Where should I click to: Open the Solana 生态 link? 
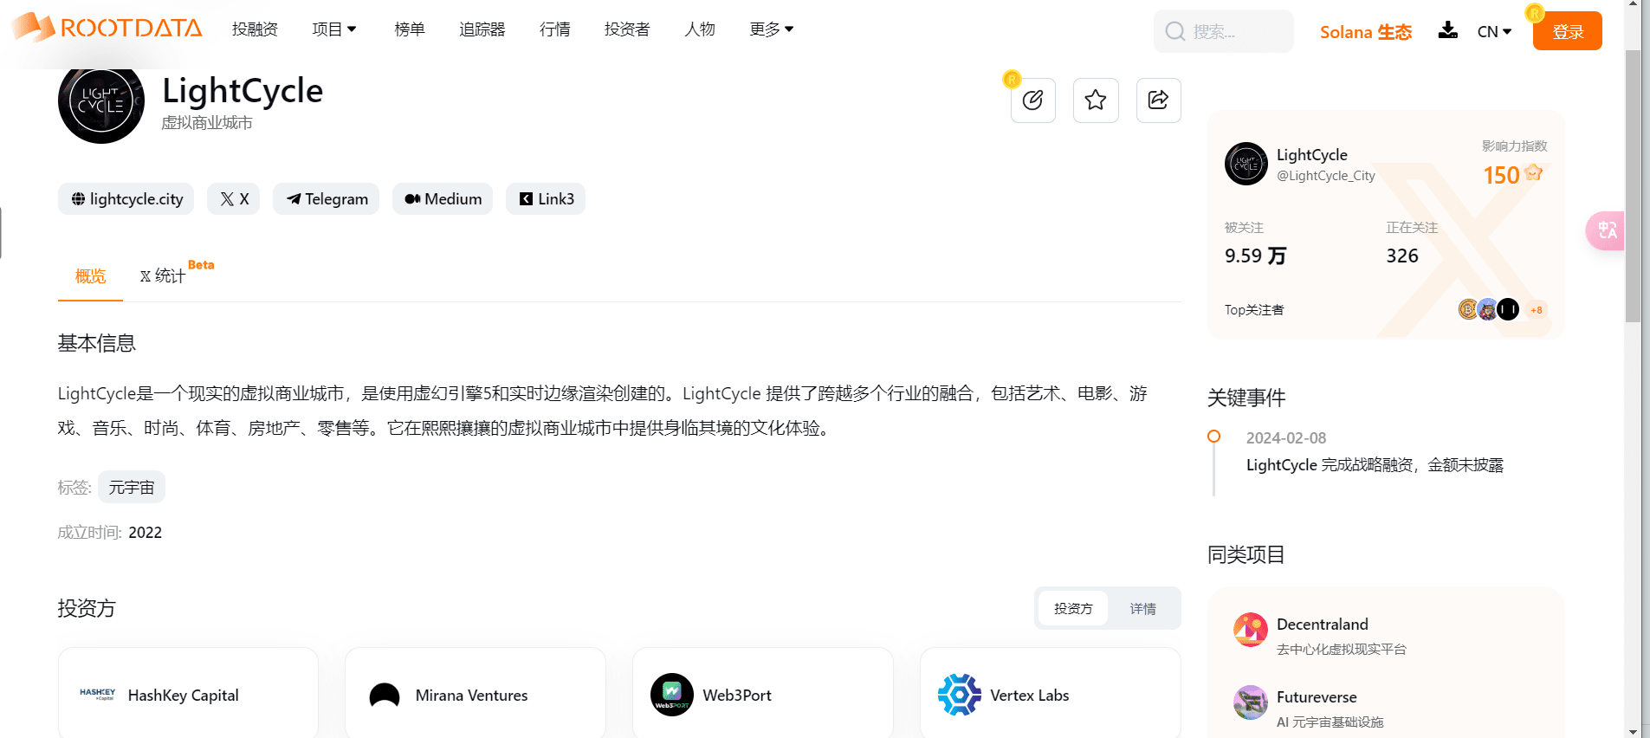1366,32
